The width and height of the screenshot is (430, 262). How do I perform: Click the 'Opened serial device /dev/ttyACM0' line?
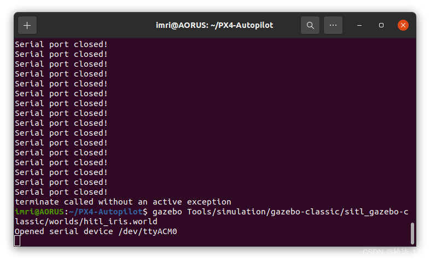pos(96,231)
